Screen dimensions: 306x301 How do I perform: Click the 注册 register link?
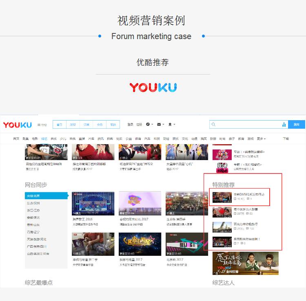pos(139,124)
